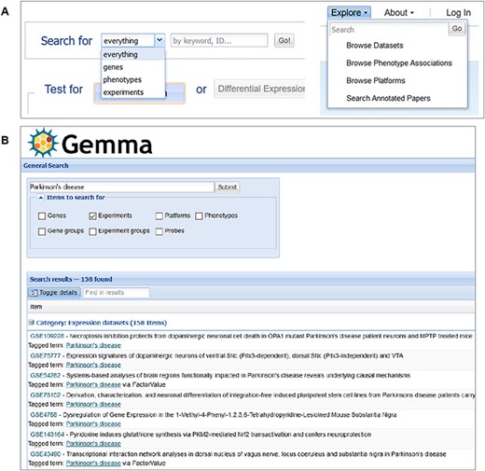Click the General Search panel title

pos(46,165)
